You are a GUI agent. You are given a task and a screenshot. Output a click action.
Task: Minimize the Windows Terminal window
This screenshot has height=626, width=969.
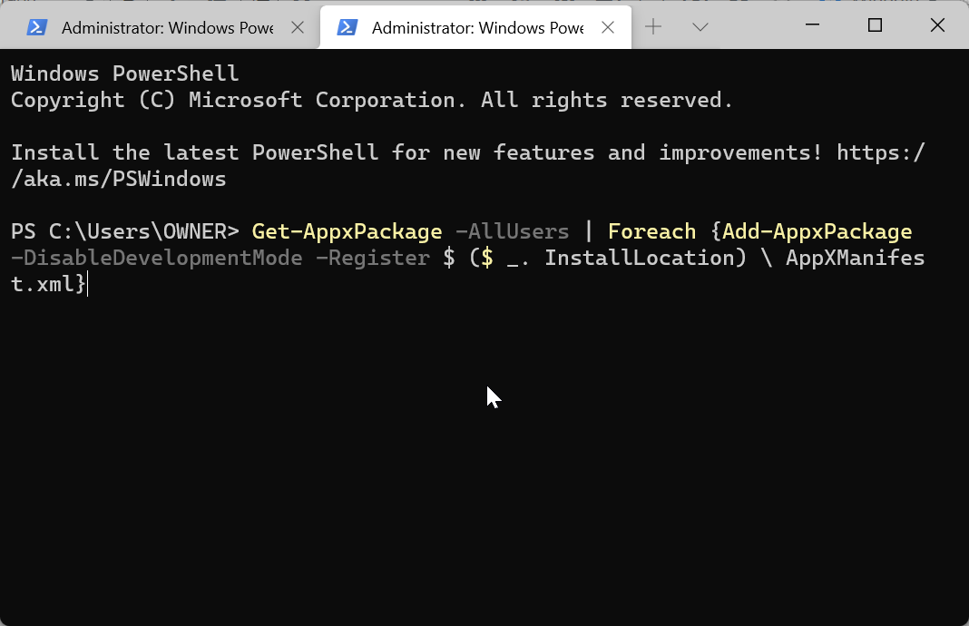812,24
